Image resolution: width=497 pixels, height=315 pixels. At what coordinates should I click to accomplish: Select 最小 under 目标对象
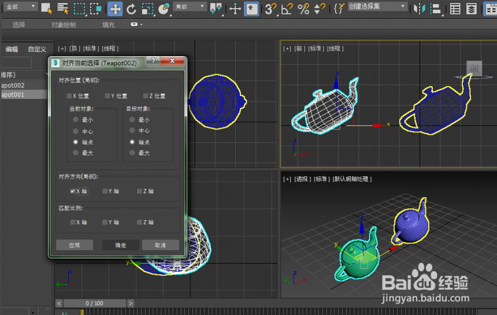point(132,120)
